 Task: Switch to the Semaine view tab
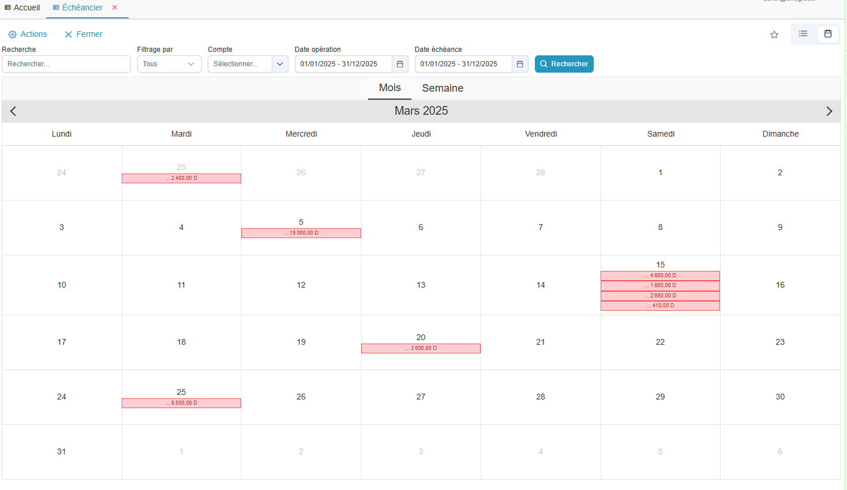click(443, 88)
